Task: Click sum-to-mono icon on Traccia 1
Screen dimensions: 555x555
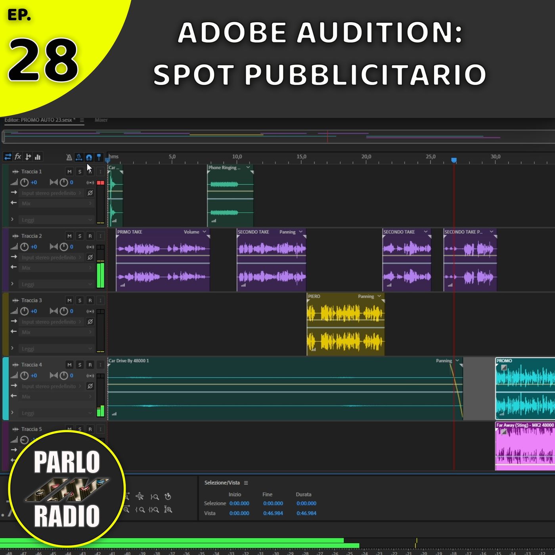Action: point(90,183)
